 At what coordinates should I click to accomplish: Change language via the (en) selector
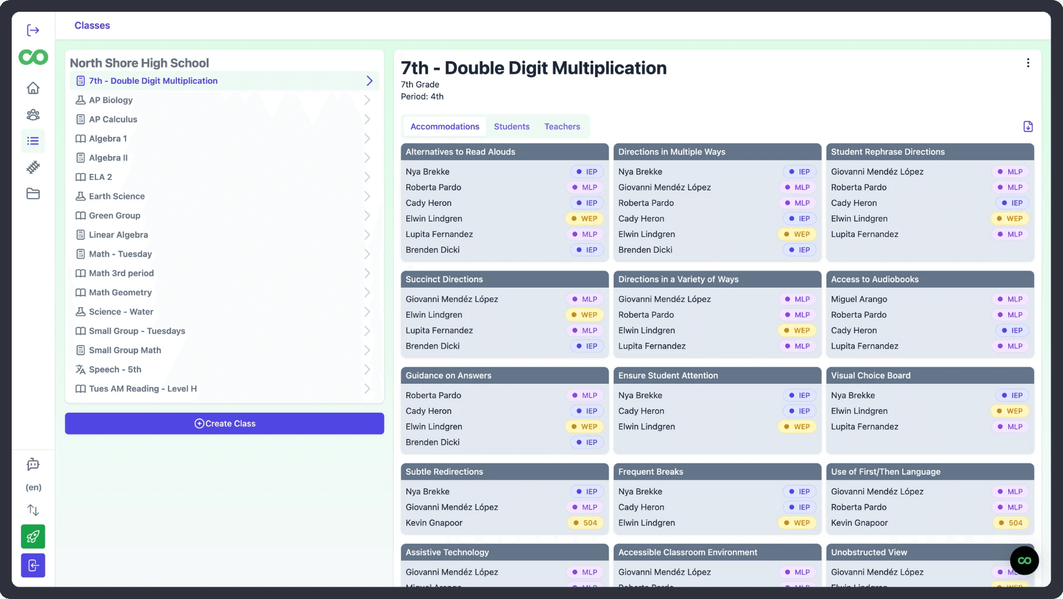33,487
